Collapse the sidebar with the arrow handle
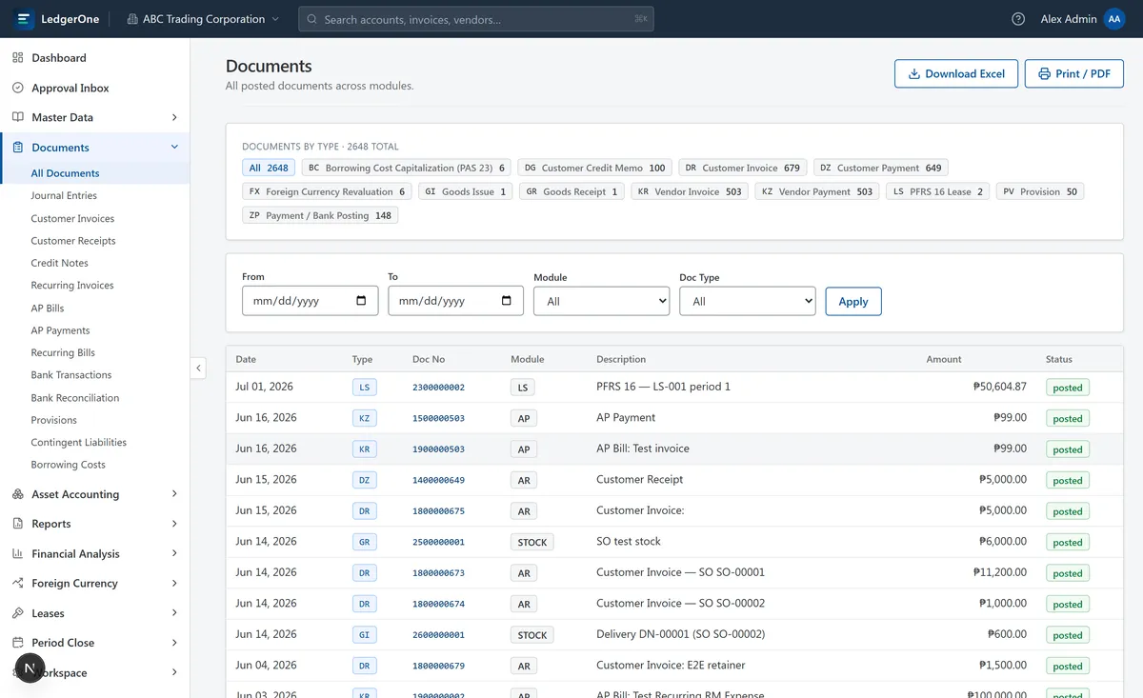The height and width of the screenshot is (698, 1143). (198, 368)
